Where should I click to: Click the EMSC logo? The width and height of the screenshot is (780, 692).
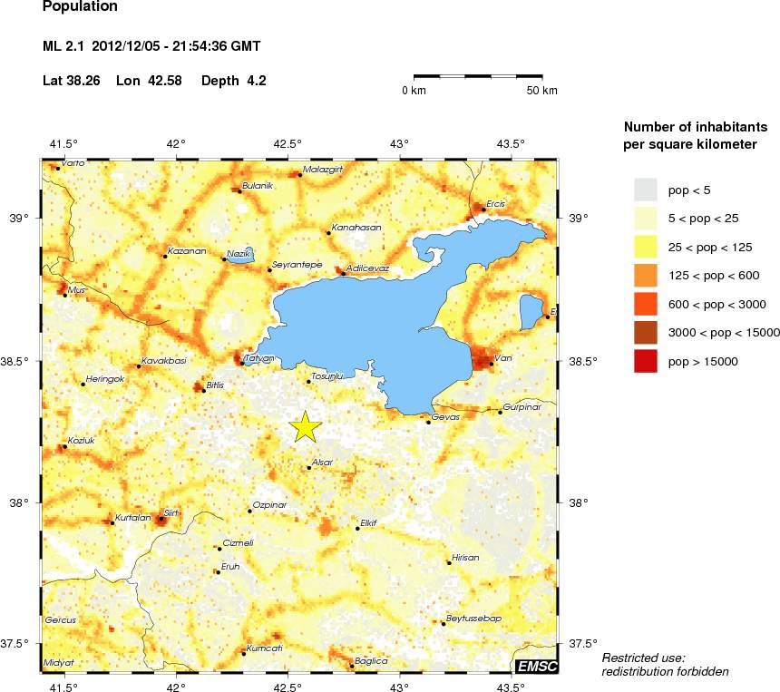[x=536, y=667]
